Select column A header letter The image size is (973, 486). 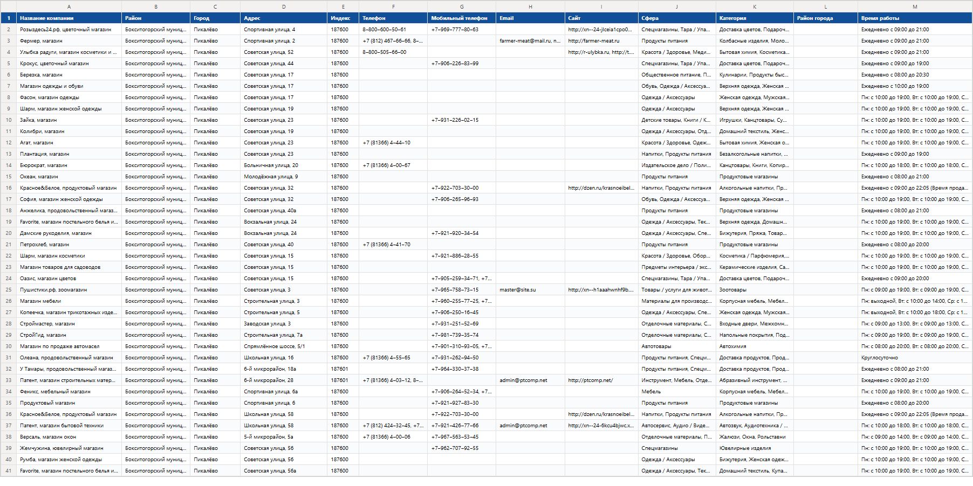[x=69, y=6]
